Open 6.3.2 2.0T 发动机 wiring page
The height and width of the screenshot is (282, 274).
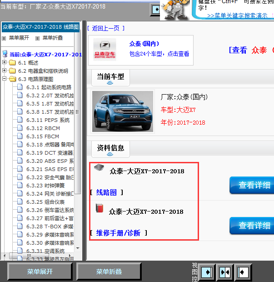[50, 96]
